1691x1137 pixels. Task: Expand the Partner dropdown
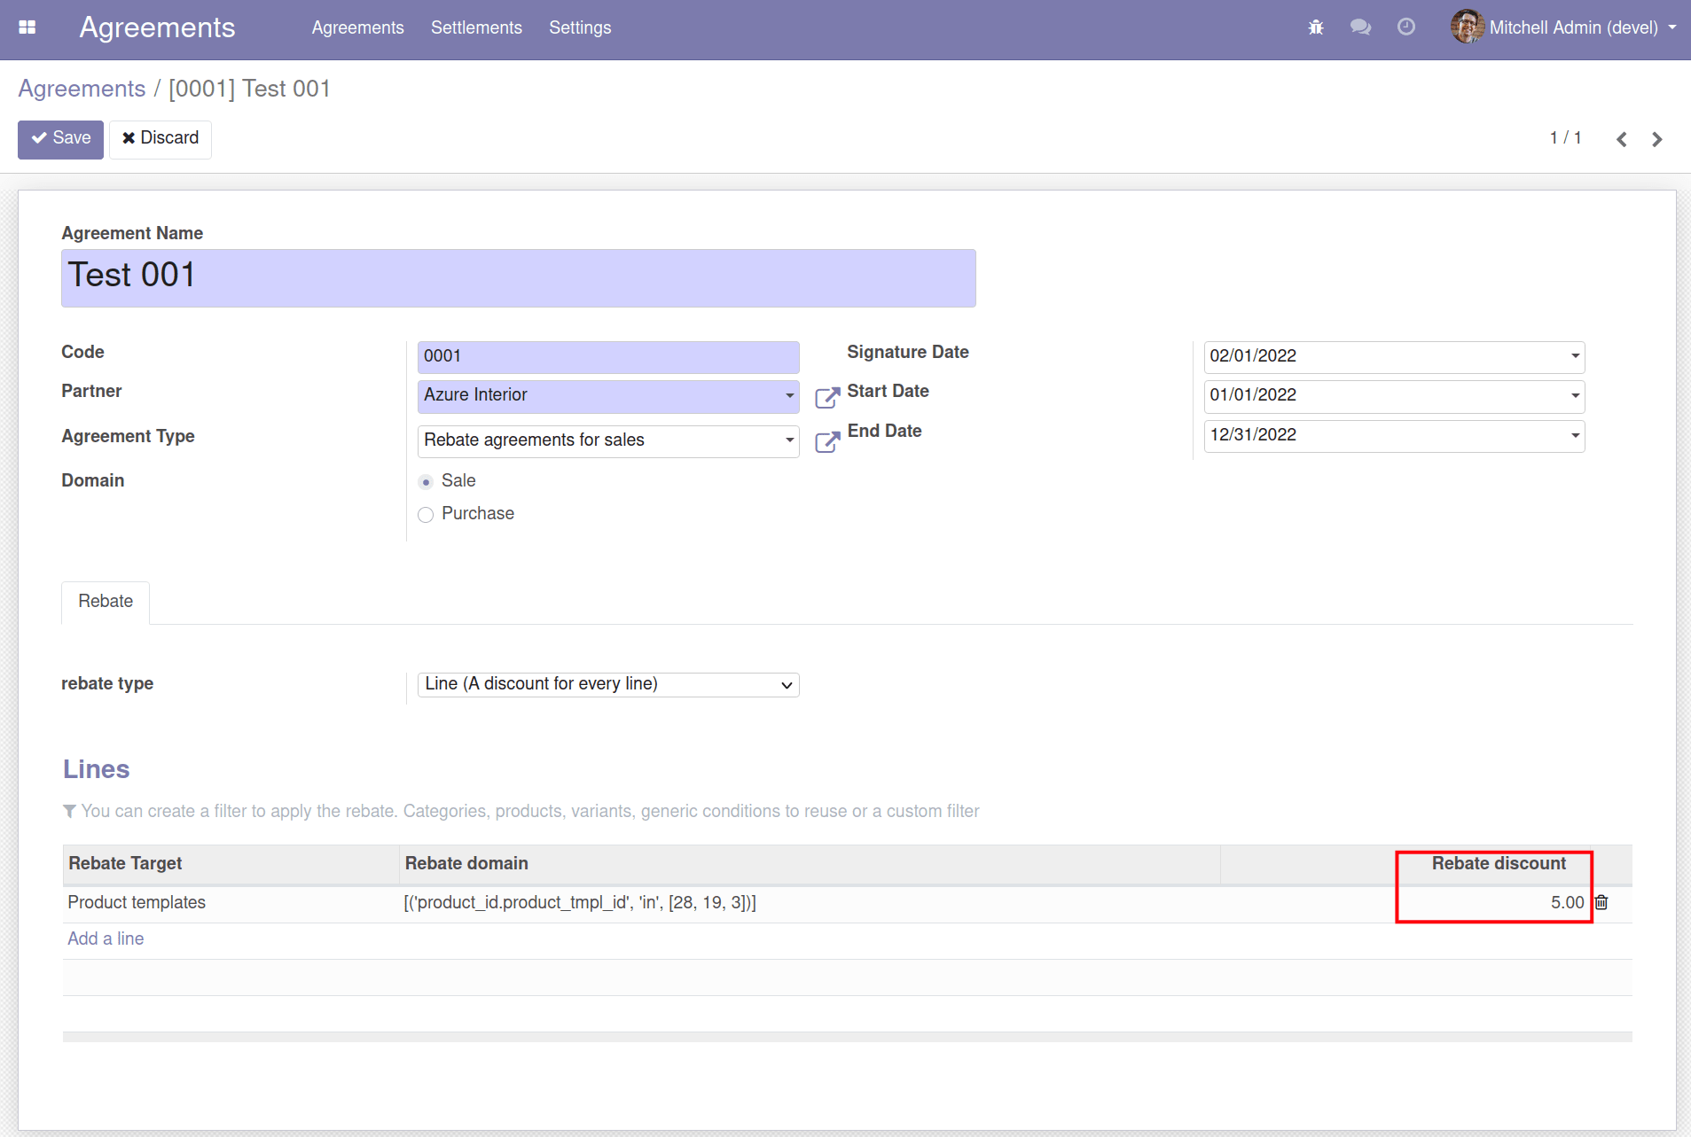click(789, 395)
